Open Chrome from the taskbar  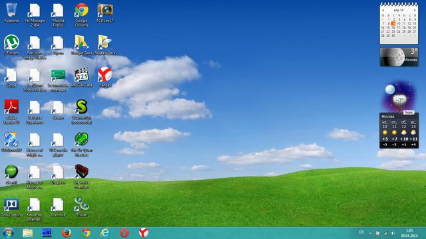(x=86, y=233)
